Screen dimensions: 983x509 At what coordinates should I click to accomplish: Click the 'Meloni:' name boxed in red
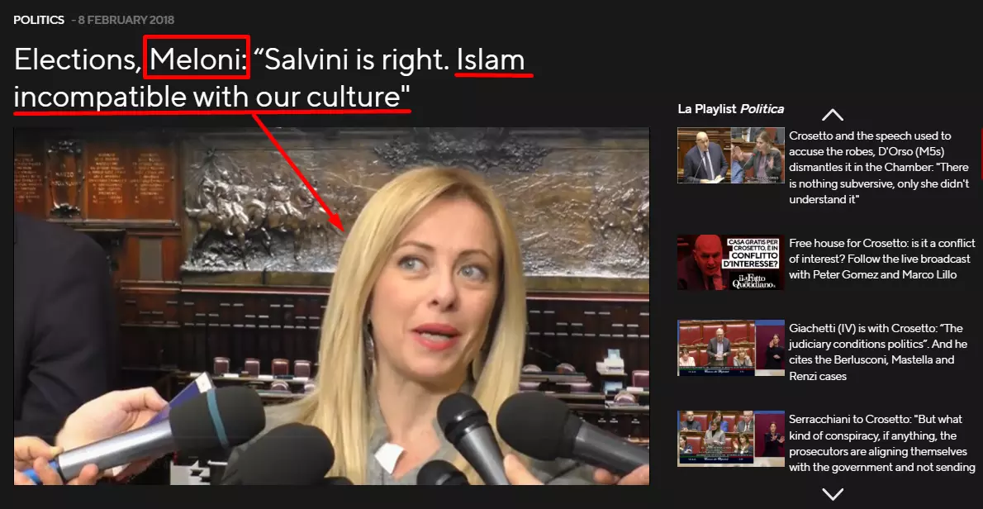197,59
